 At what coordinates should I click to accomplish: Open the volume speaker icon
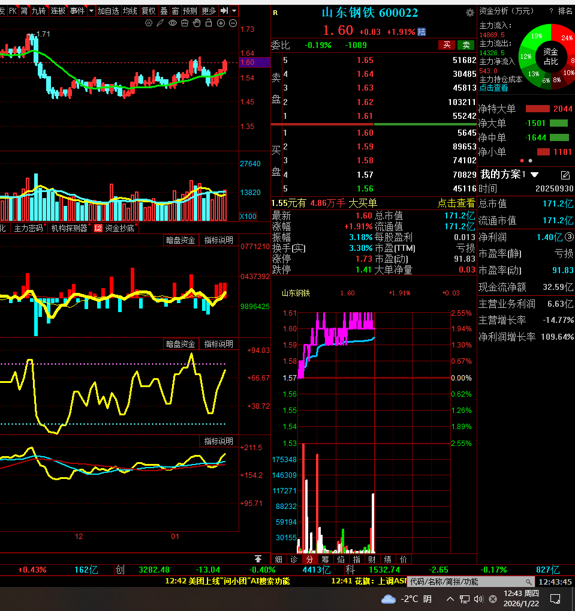point(478,599)
